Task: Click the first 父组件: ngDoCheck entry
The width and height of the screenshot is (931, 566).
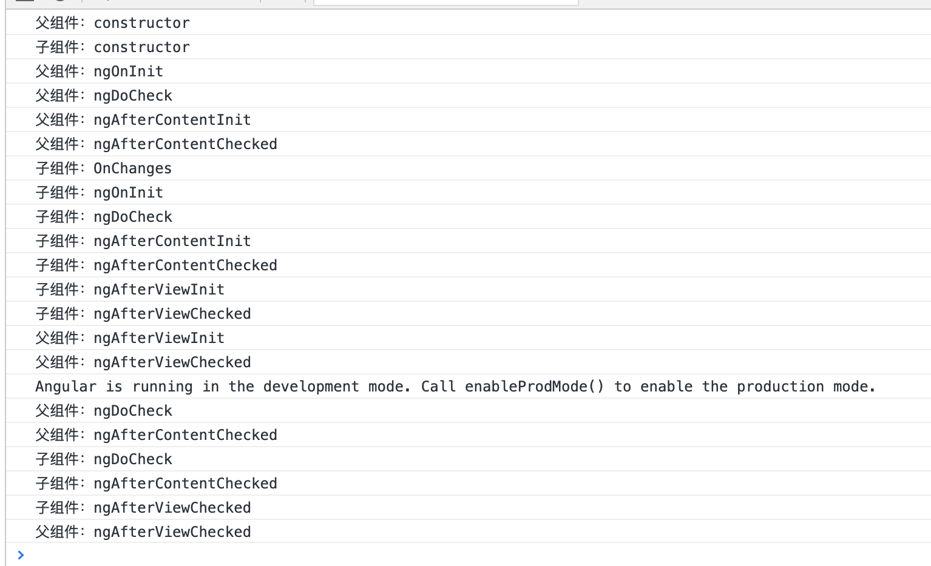Action: pos(104,96)
